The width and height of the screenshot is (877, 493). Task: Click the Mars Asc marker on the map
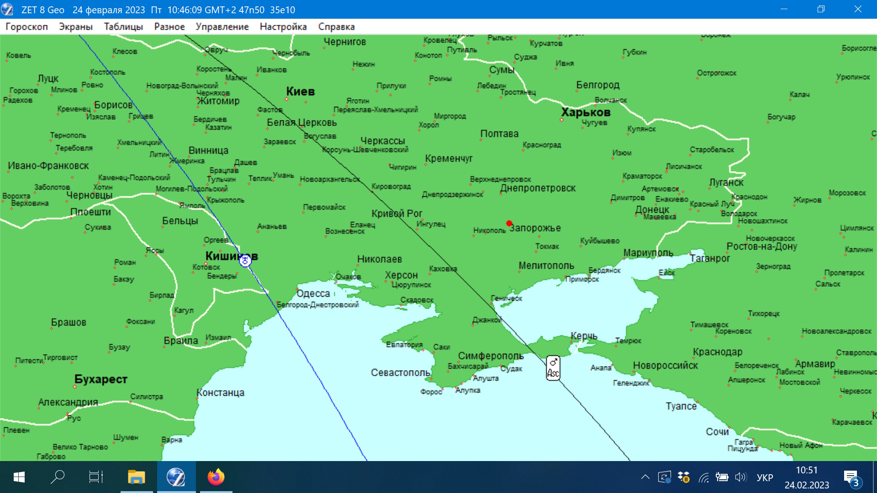(553, 368)
